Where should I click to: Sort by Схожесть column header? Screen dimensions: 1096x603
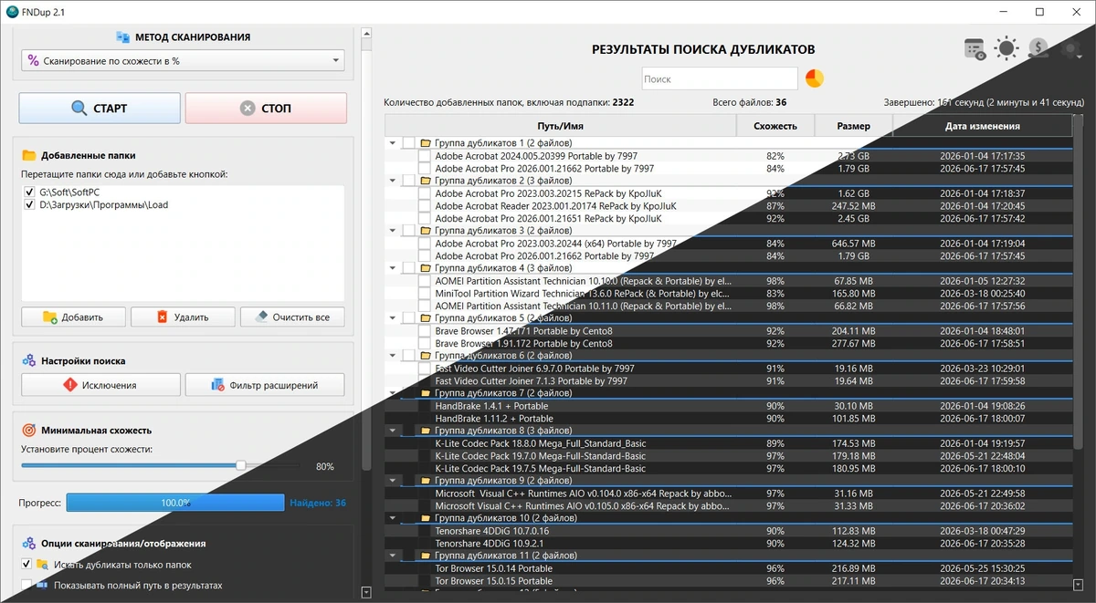click(775, 126)
